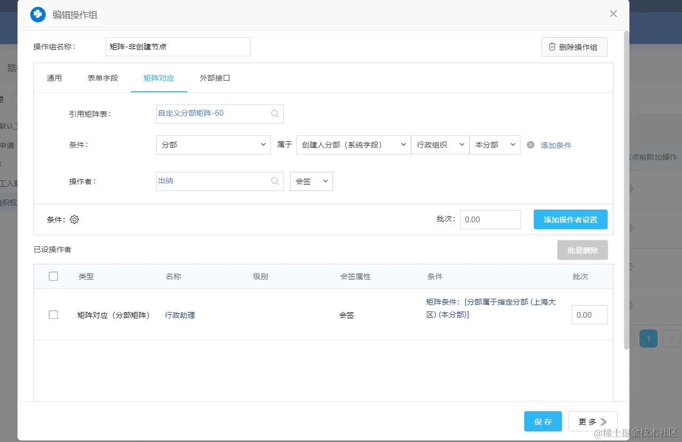Image resolution: width=682 pixels, height=442 pixels.
Task: Focus the 操作组名称 input field
Action: click(x=178, y=47)
